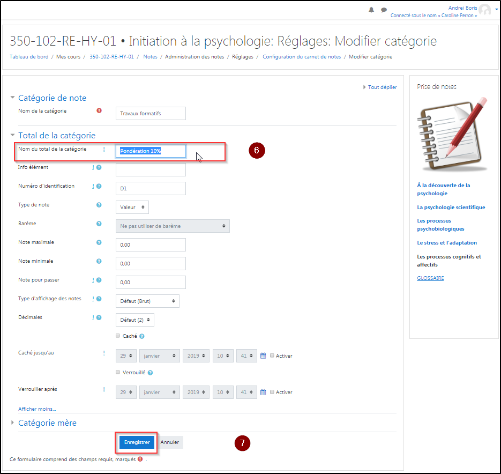Screen dimensions: 501x474
Task: Open calendar picker for Verrouiller après
Action: click(263, 392)
